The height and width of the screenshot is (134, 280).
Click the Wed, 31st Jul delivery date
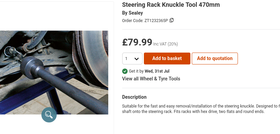(x=157, y=71)
